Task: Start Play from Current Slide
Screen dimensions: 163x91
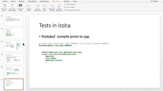Action: (x=12, y=8)
